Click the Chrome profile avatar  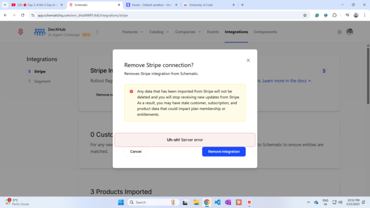[x=356, y=15]
